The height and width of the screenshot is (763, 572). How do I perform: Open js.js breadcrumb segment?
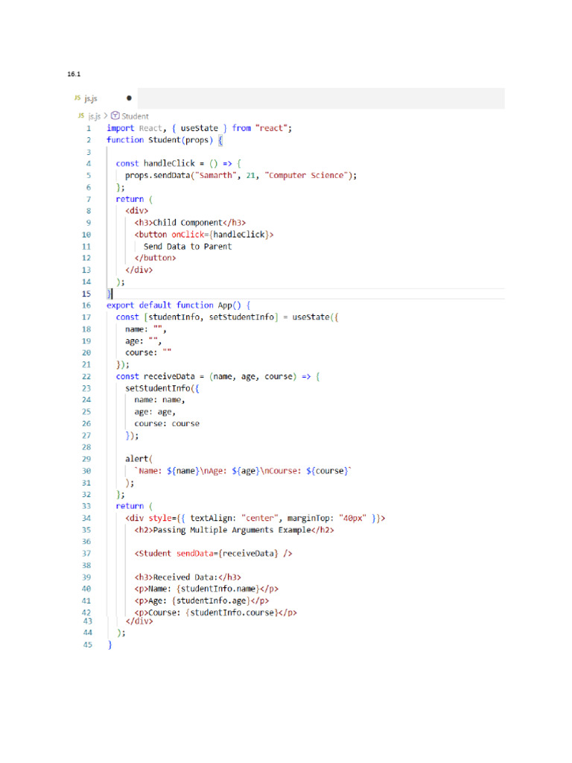click(95, 116)
